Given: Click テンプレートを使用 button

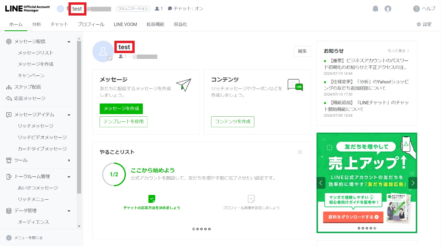Looking at the screenshot, I should point(123,122).
